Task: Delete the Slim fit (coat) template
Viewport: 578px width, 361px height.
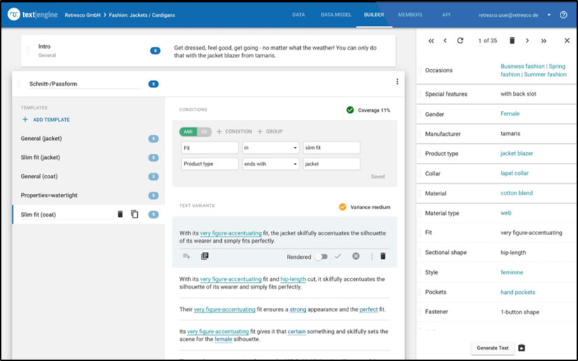Action: click(x=120, y=214)
